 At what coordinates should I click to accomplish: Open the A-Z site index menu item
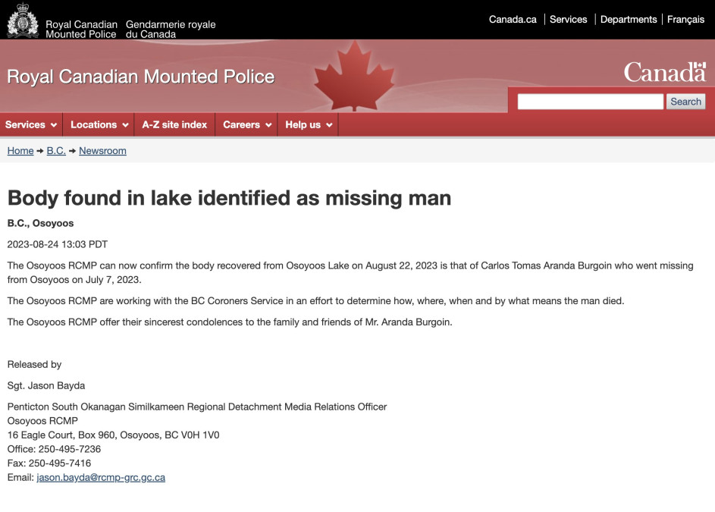coord(174,124)
